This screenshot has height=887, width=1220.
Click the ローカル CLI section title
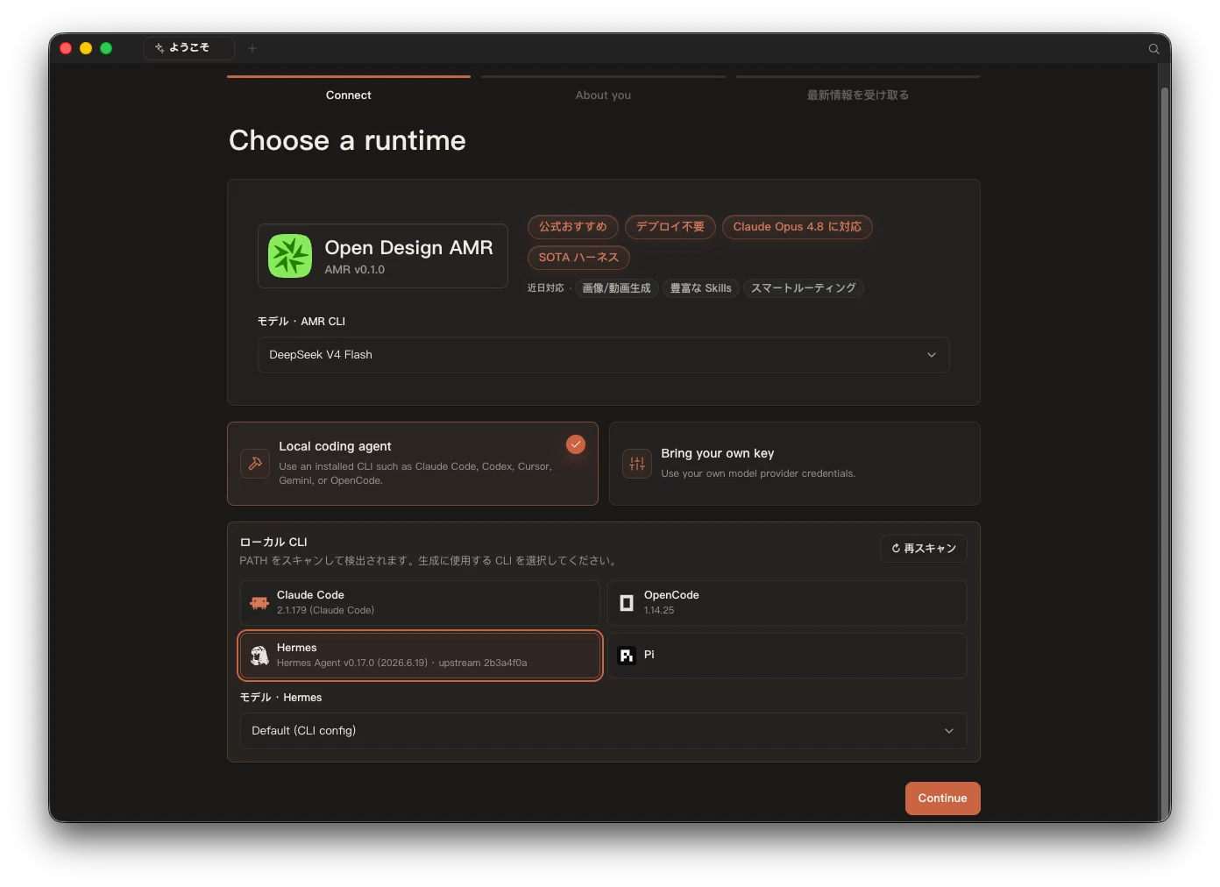point(273,543)
